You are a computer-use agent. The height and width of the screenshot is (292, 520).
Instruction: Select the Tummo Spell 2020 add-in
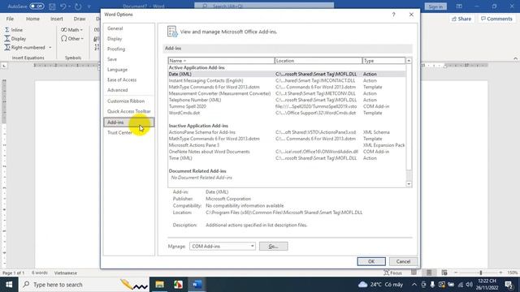(287, 106)
